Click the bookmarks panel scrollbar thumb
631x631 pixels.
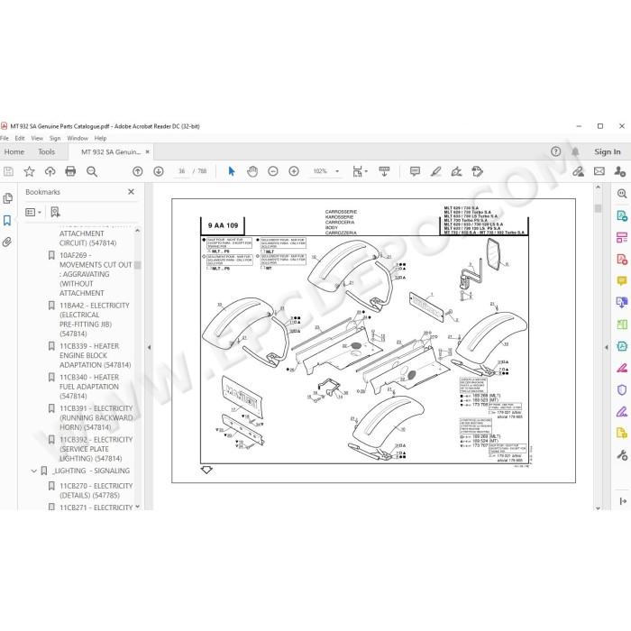click(x=138, y=265)
